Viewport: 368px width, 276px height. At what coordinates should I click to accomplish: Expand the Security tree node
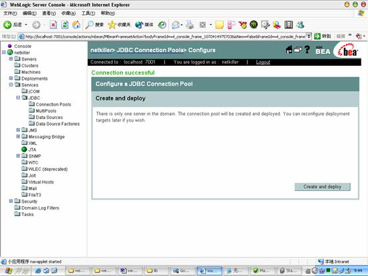[11, 202]
